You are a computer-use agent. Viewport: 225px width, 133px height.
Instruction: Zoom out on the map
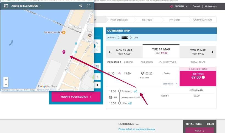(x=6, y=84)
